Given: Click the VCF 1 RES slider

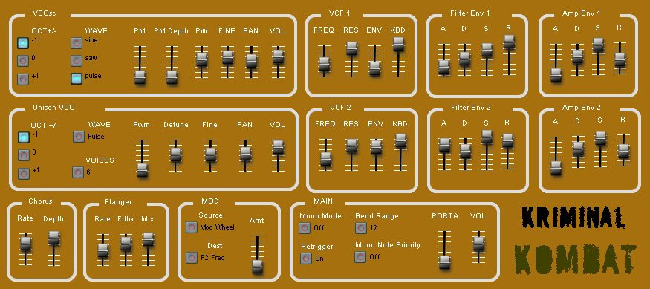Looking at the screenshot, I should pyautogui.click(x=351, y=48).
